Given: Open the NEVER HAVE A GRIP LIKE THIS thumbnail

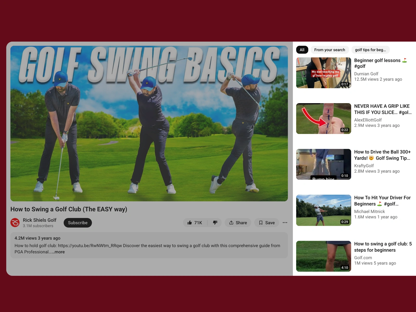Looking at the screenshot, I should [x=323, y=119].
